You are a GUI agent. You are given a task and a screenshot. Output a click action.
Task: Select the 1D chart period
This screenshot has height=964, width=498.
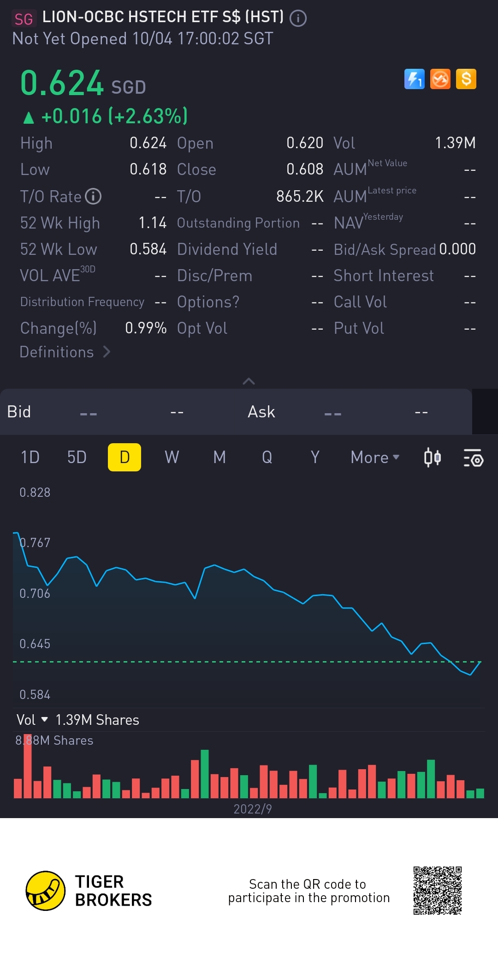coord(30,458)
